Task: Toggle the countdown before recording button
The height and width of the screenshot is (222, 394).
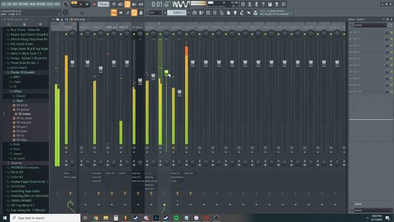Action: (127, 4)
